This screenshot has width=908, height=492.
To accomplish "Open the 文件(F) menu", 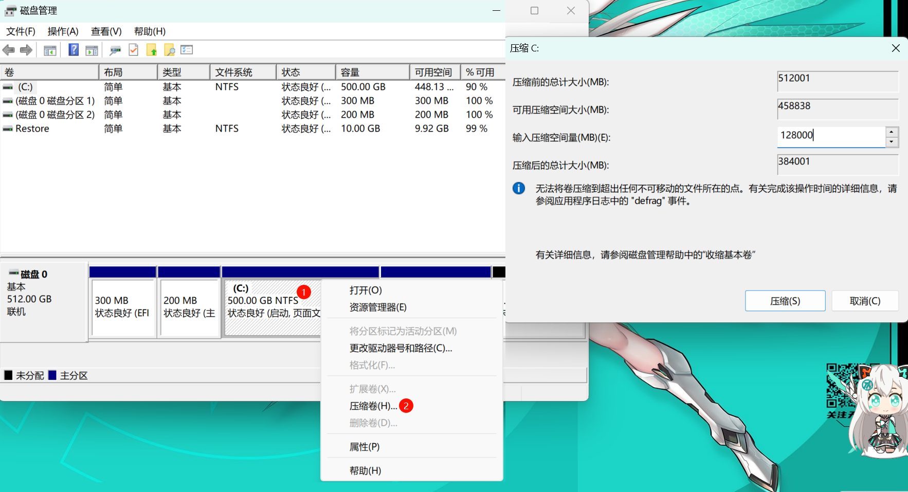I will point(21,31).
